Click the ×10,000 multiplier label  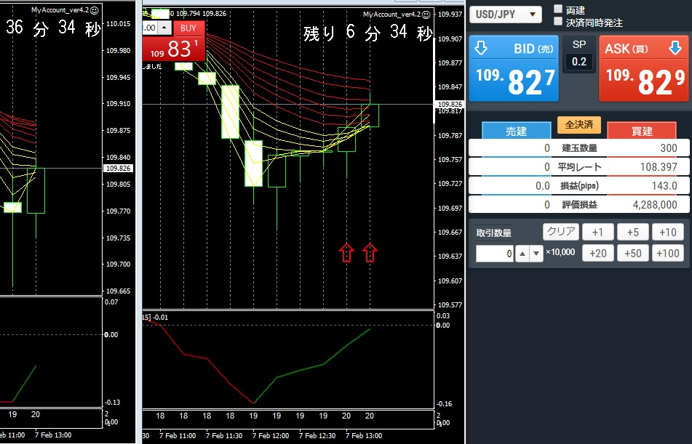click(560, 252)
